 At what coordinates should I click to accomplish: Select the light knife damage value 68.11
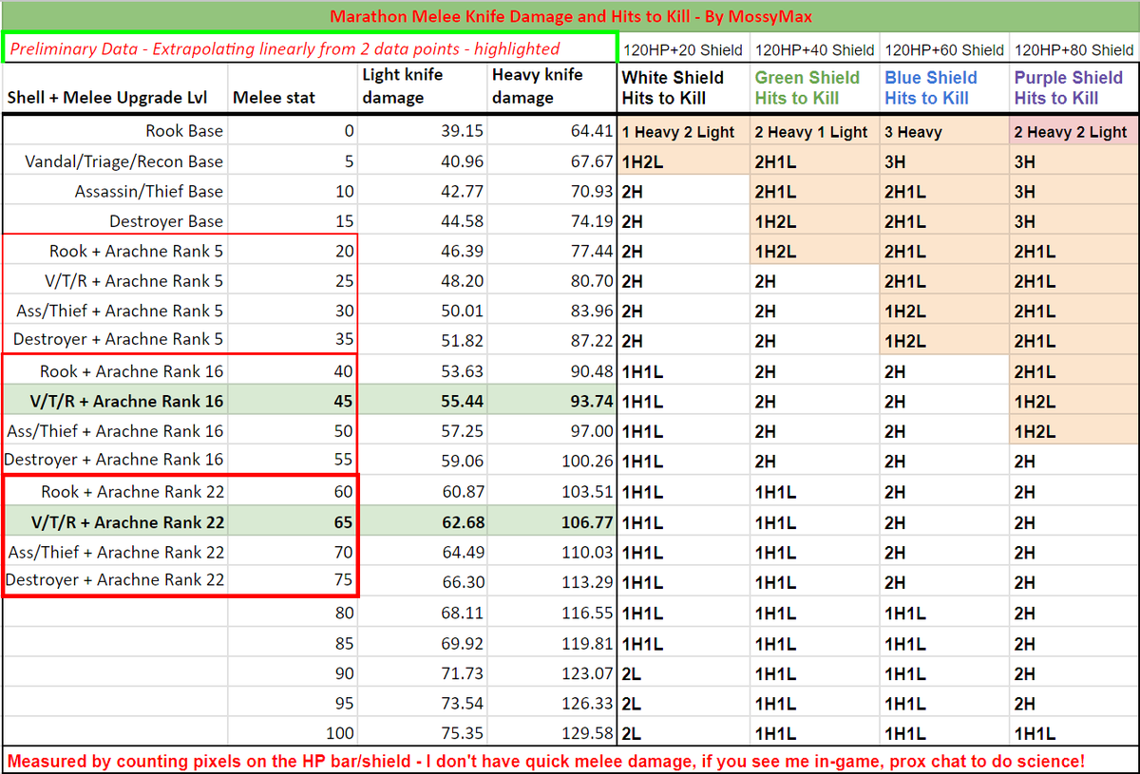[423, 614]
